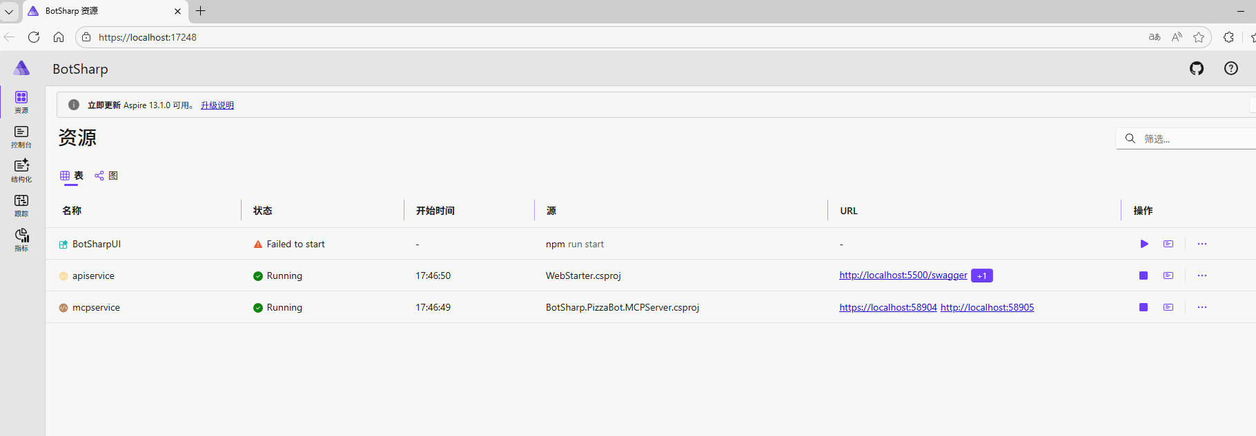1256x436 pixels.
Task: Open more actions menu for mcpservice
Action: pyautogui.click(x=1202, y=307)
